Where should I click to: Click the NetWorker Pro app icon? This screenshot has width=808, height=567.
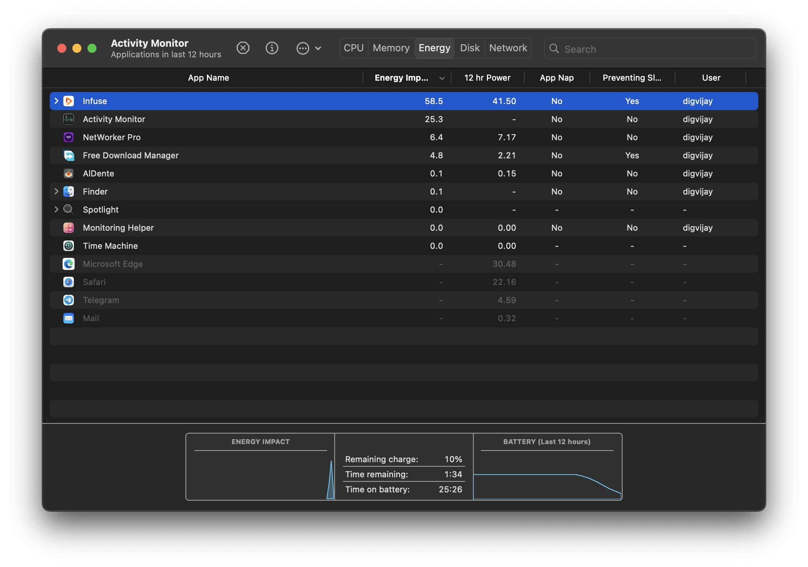[69, 137]
